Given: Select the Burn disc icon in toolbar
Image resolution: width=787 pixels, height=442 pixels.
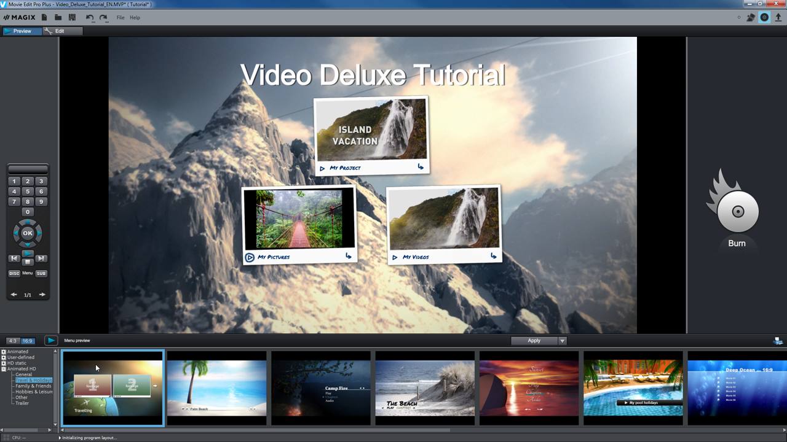Looking at the screenshot, I should click(764, 17).
